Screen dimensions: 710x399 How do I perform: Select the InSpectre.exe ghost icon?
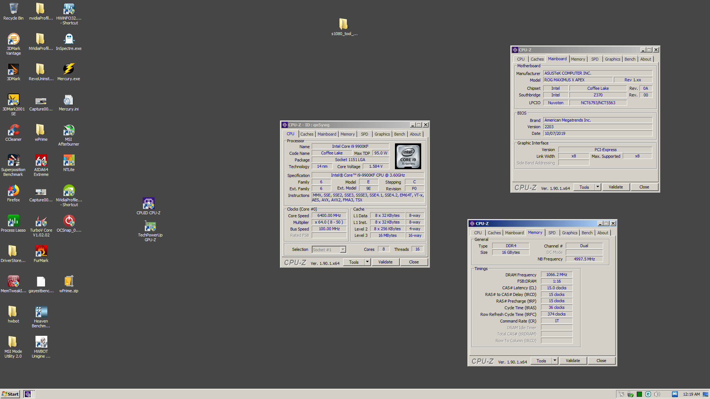(x=69, y=39)
